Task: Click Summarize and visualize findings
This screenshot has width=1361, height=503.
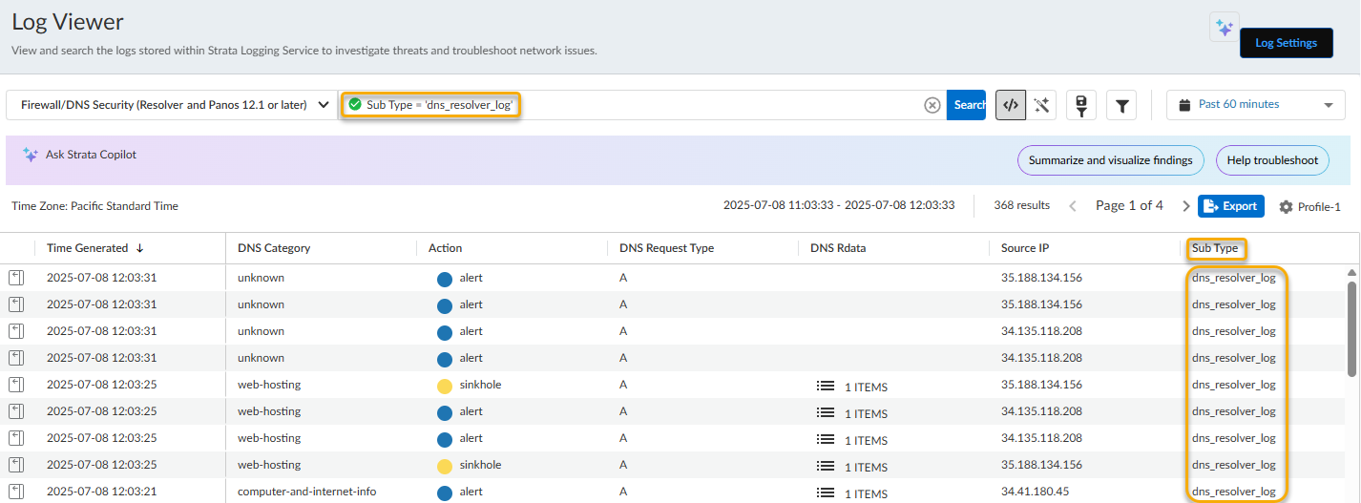Action: pos(1110,160)
